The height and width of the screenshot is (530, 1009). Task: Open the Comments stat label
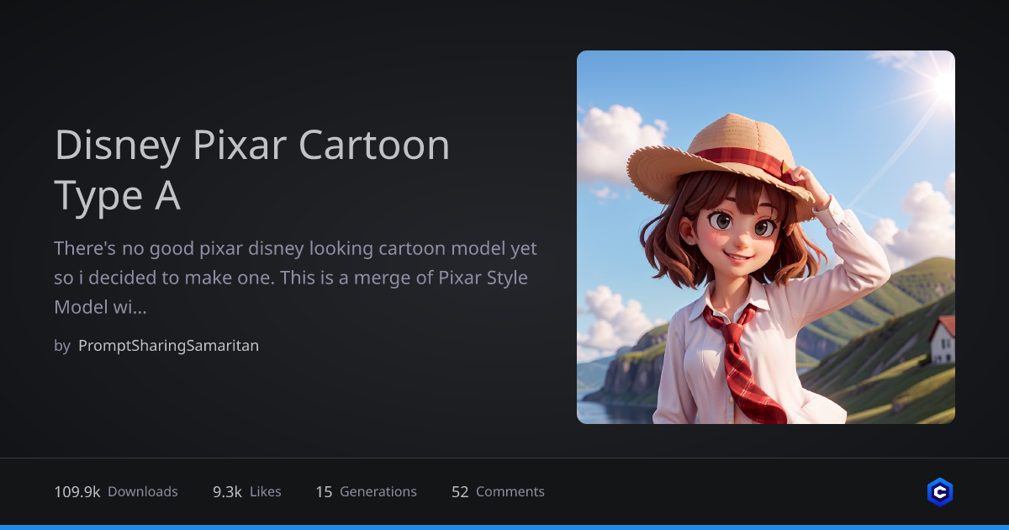510,492
